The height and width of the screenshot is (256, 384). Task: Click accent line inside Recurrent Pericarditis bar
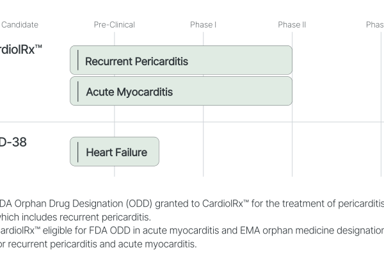(x=78, y=60)
